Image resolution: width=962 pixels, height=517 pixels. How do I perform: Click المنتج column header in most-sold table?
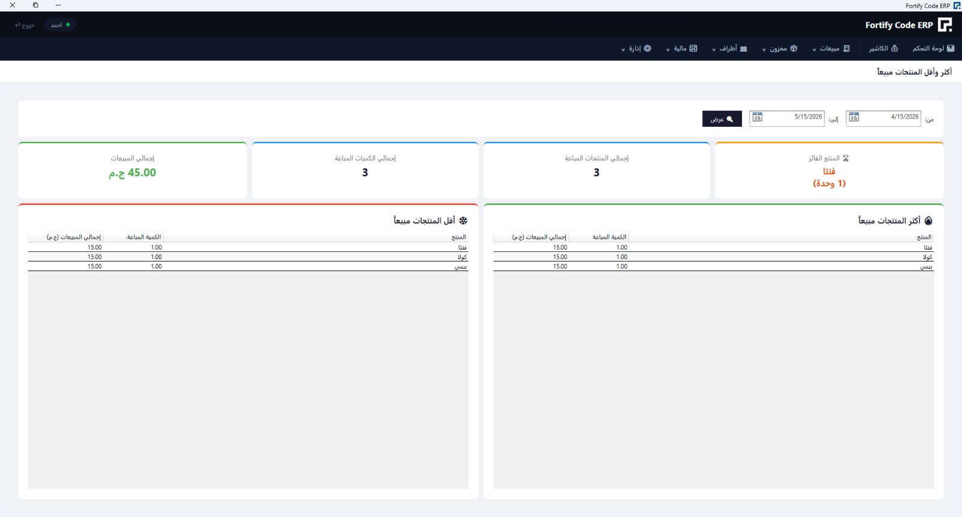point(781,237)
